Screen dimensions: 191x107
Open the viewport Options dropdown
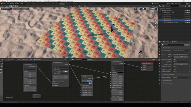(154, 6)
